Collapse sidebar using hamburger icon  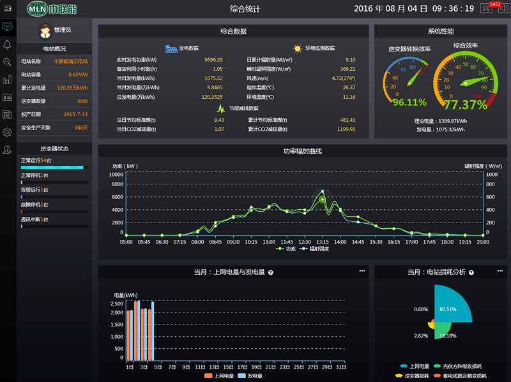coord(8,8)
